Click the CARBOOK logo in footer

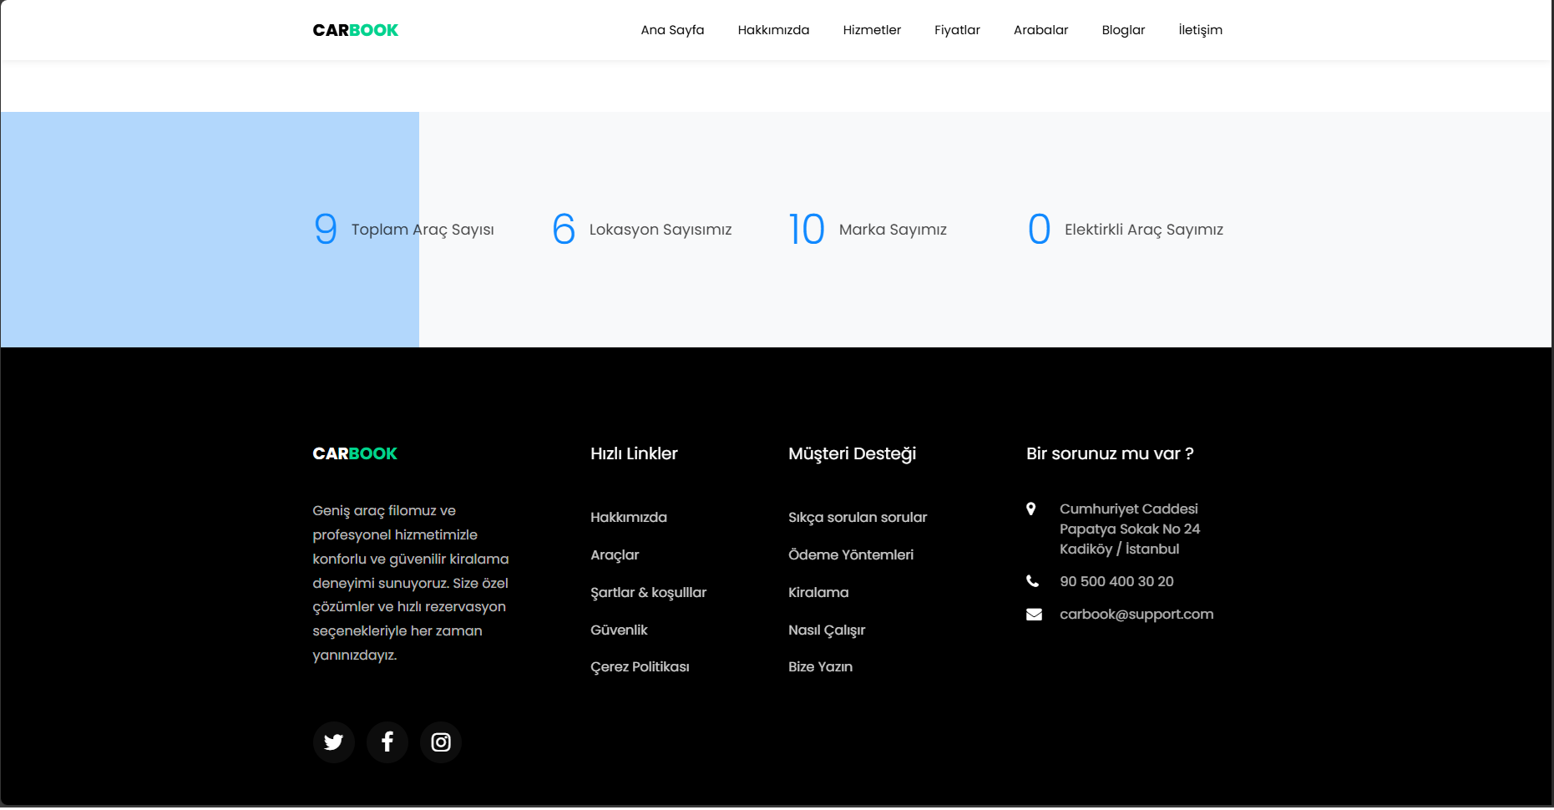pos(355,453)
